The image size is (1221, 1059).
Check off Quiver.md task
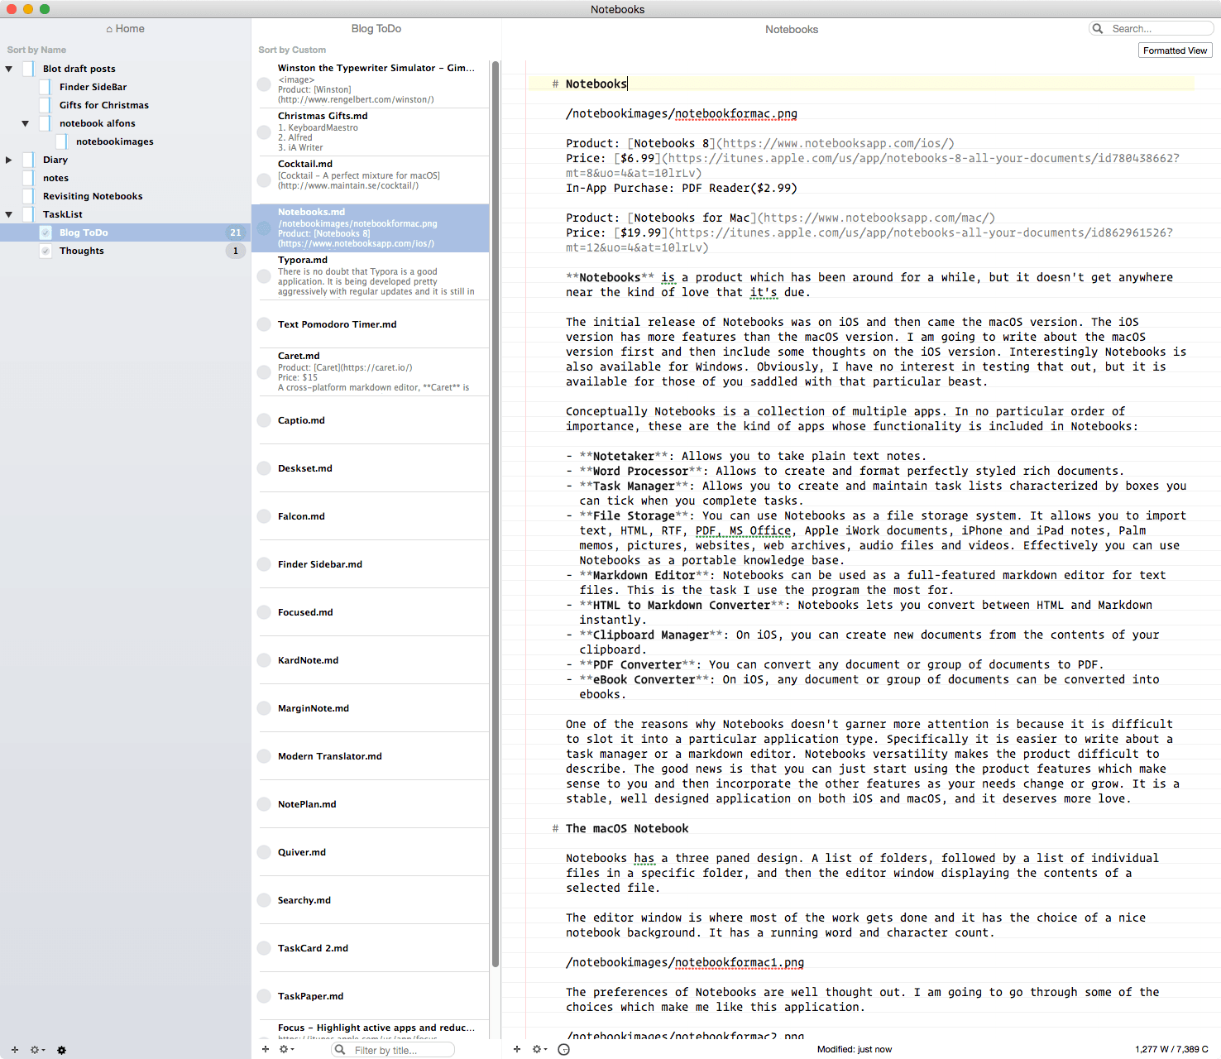(x=264, y=852)
